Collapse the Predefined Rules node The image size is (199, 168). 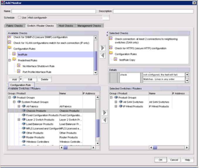[x=10, y=60]
